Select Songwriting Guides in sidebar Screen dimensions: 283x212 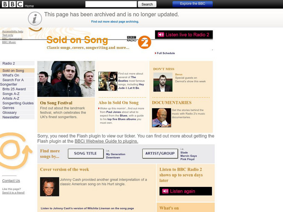pos(18,103)
